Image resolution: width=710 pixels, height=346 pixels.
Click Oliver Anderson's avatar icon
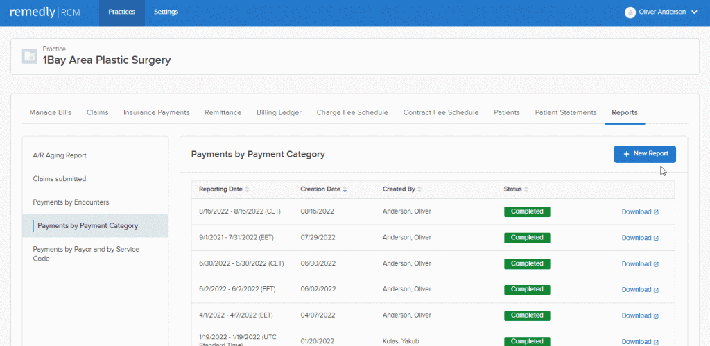[x=630, y=12]
